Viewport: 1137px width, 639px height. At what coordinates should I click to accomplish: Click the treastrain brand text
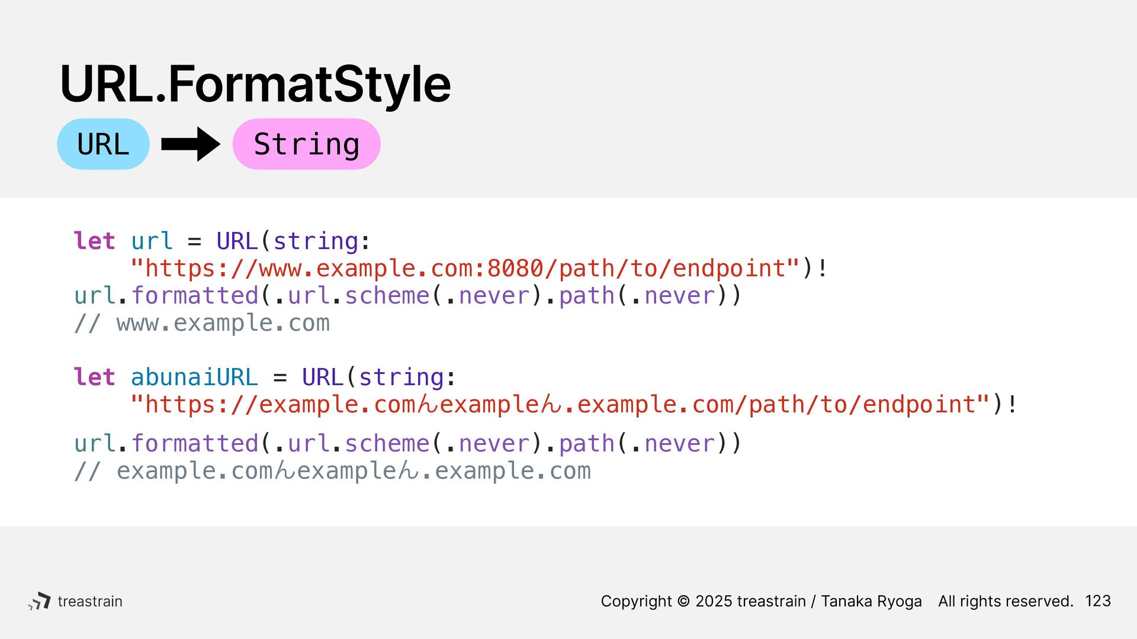click(x=90, y=601)
